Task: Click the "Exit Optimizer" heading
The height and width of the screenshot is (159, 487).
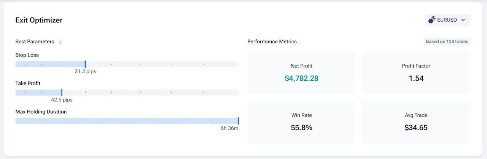Action: coord(39,20)
